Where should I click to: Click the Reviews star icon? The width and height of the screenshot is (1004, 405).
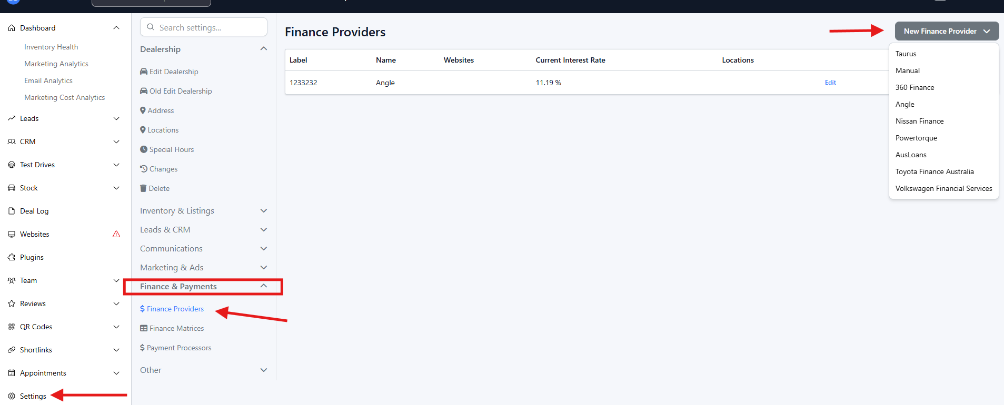[12, 303]
